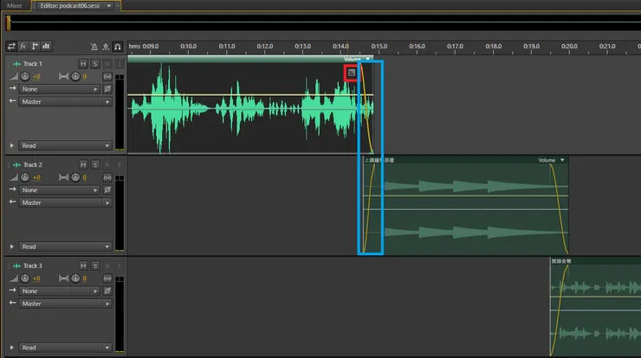Select the Track 2 name label
Viewport: 641px width, 358px height.
pyautogui.click(x=33, y=164)
